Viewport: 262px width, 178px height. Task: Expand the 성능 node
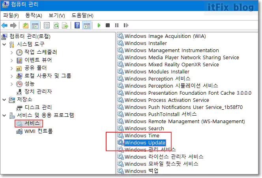point(11,84)
